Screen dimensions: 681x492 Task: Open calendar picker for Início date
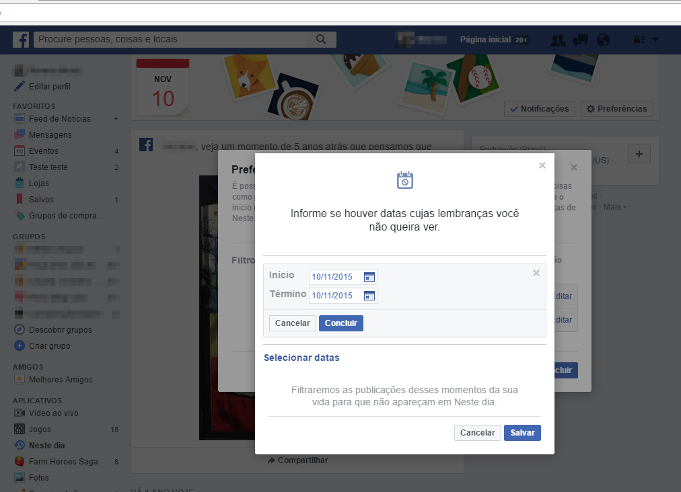[369, 277]
